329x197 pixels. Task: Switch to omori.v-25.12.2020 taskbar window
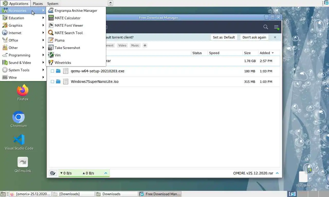(x=30, y=194)
